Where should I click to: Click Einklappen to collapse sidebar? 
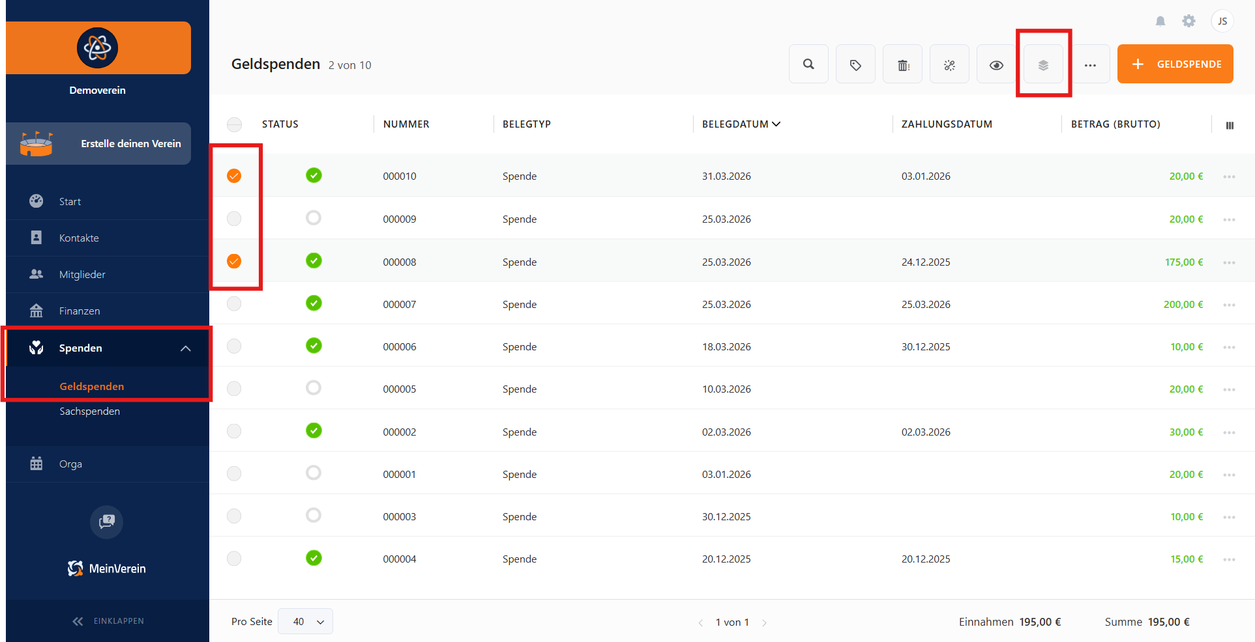108,621
